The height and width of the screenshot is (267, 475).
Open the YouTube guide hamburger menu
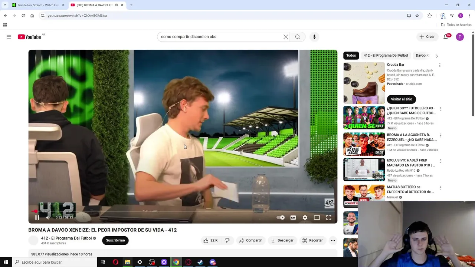click(9, 37)
